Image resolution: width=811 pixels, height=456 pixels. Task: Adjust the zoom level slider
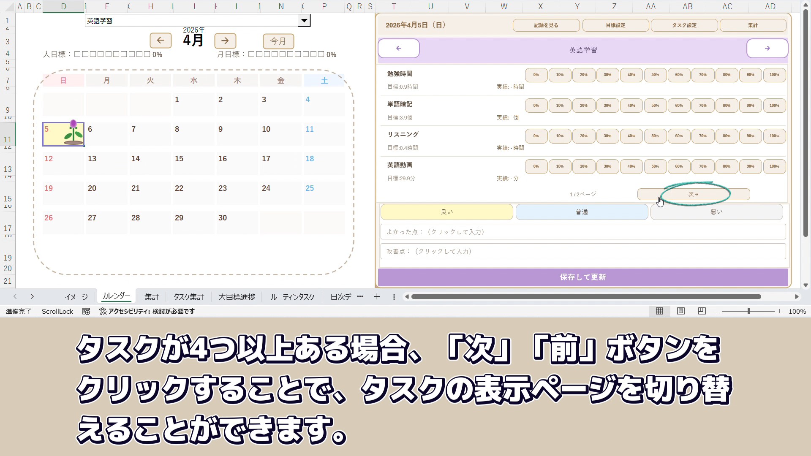point(748,311)
